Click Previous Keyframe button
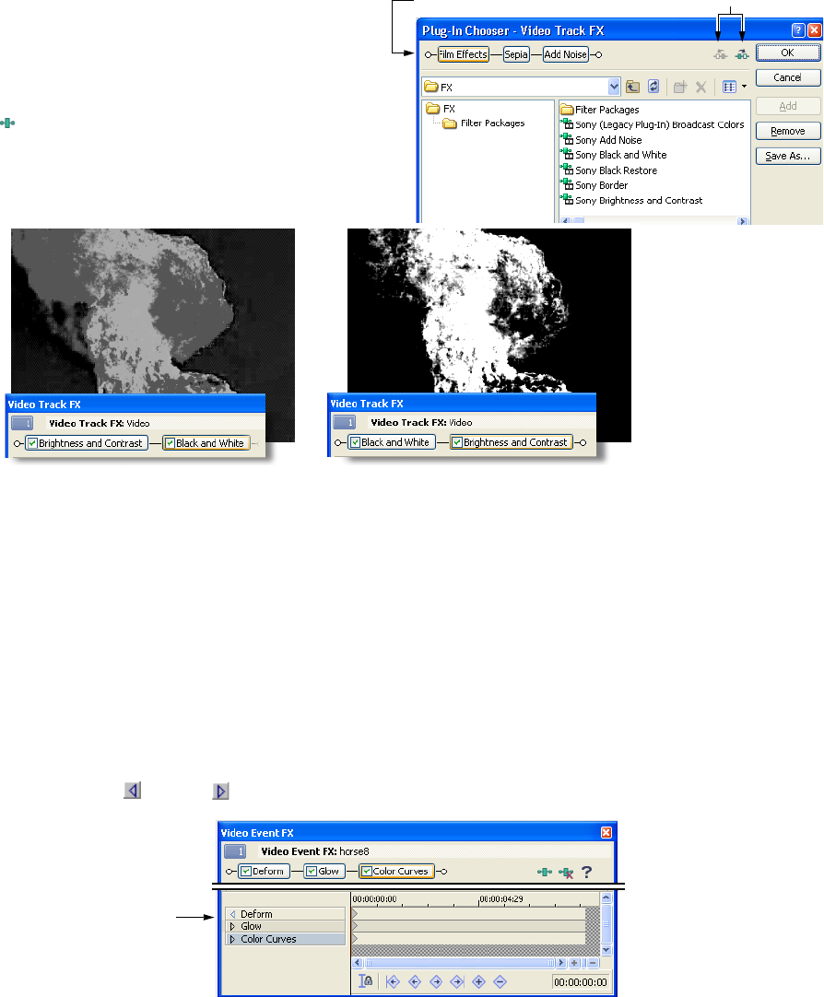This screenshot has width=824, height=997. coord(415,981)
